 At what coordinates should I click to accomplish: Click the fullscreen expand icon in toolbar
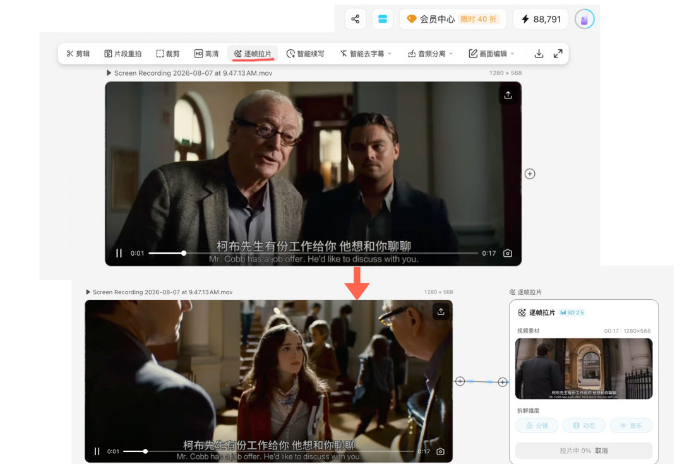click(x=558, y=54)
